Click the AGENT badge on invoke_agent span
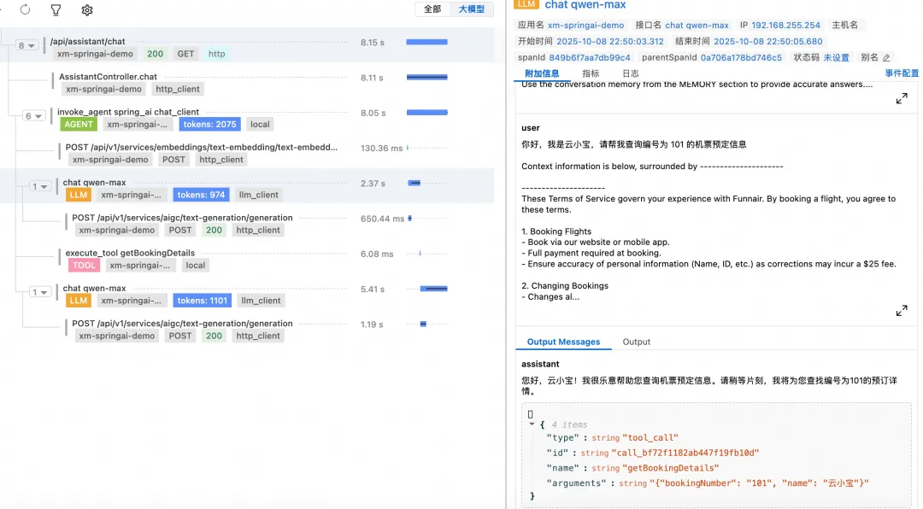The height and width of the screenshot is (509, 923). [x=78, y=124]
